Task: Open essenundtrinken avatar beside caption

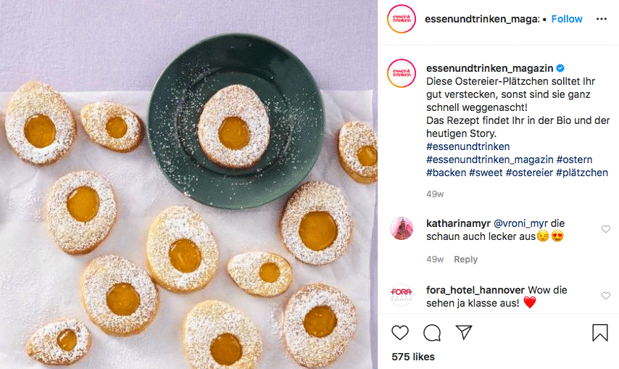Action: pos(402,73)
